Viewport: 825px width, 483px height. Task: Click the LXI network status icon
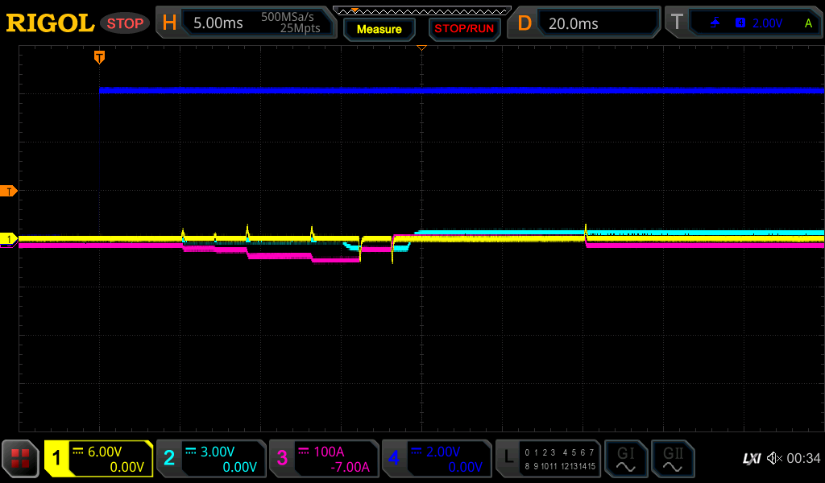pos(751,459)
